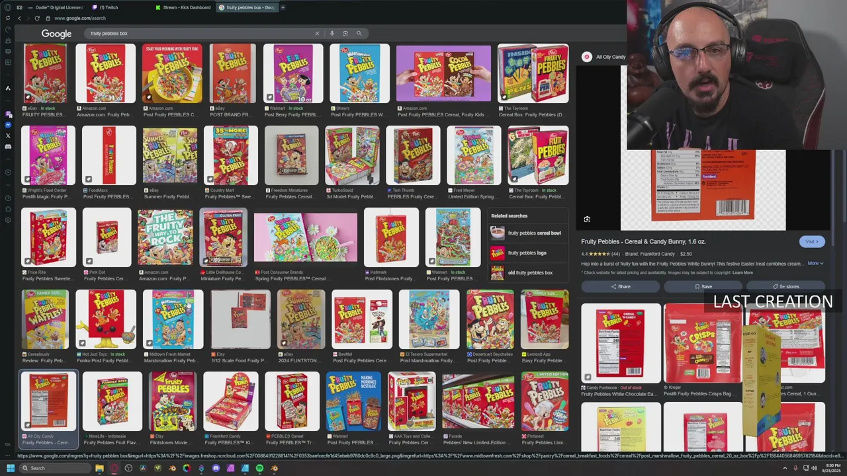
Task: Switch to Oodie Original Licensed tab
Action: tap(57, 7)
